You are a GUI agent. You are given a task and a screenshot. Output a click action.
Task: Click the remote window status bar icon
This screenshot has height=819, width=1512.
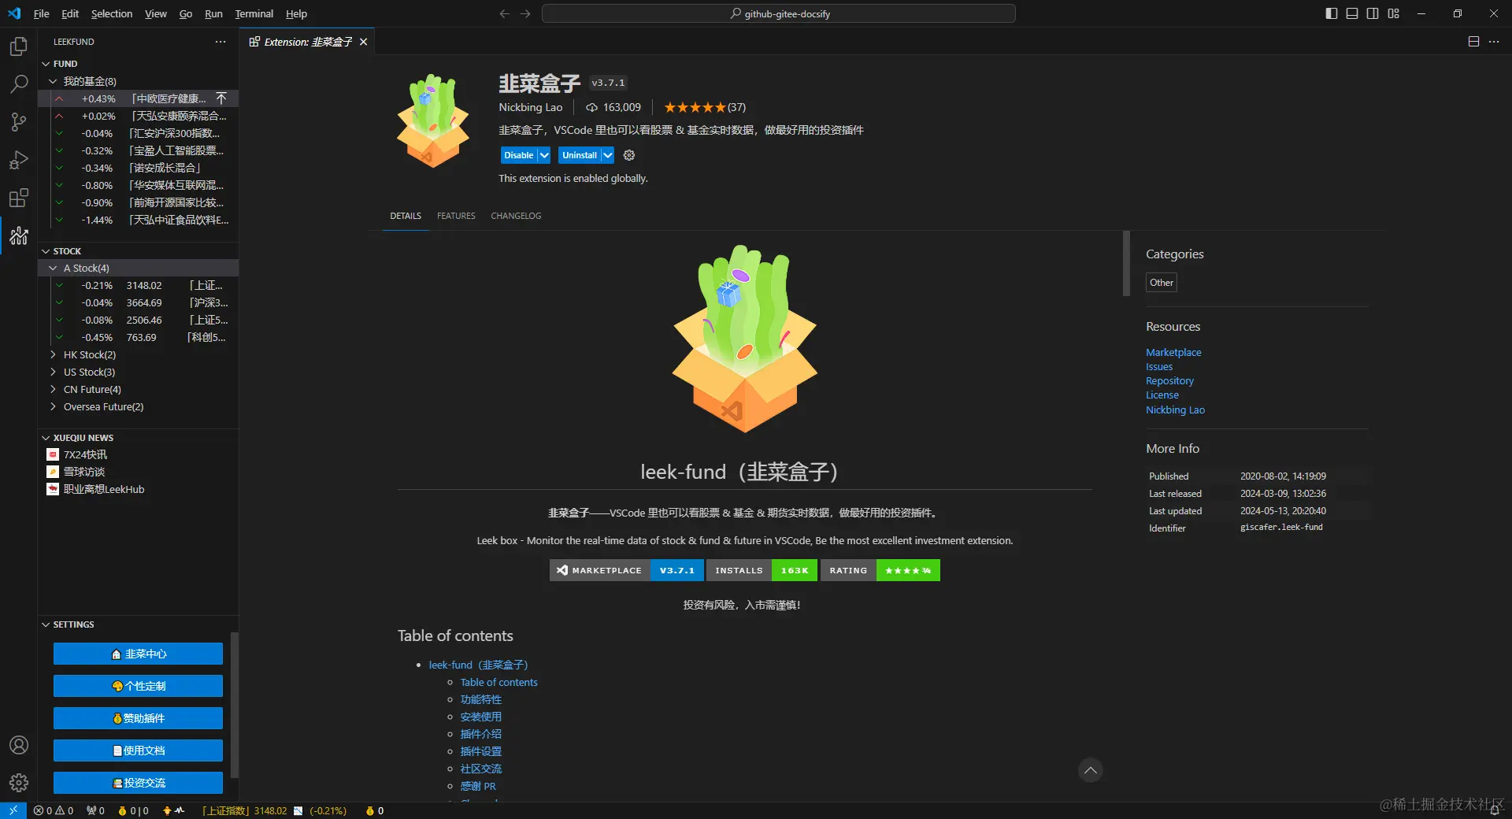click(13, 810)
